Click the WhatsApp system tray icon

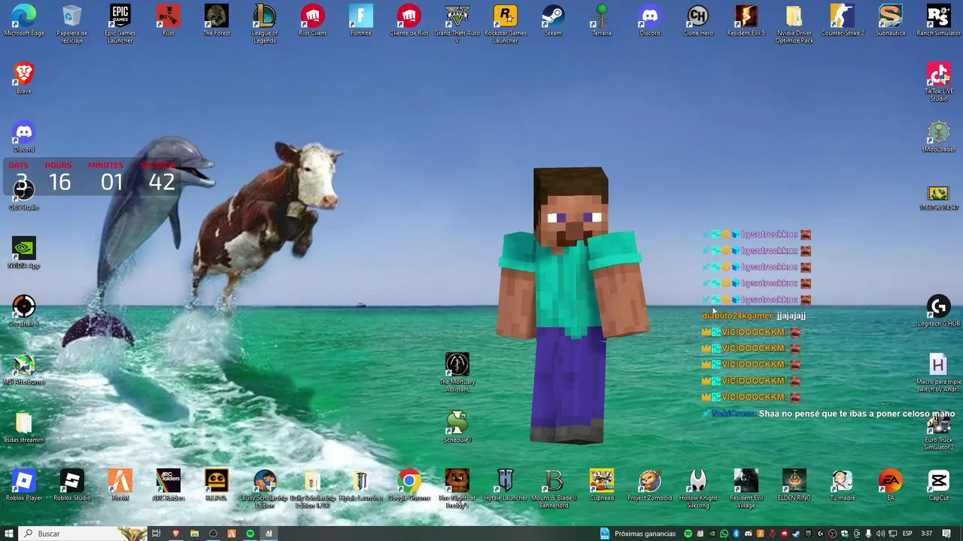[x=724, y=533]
